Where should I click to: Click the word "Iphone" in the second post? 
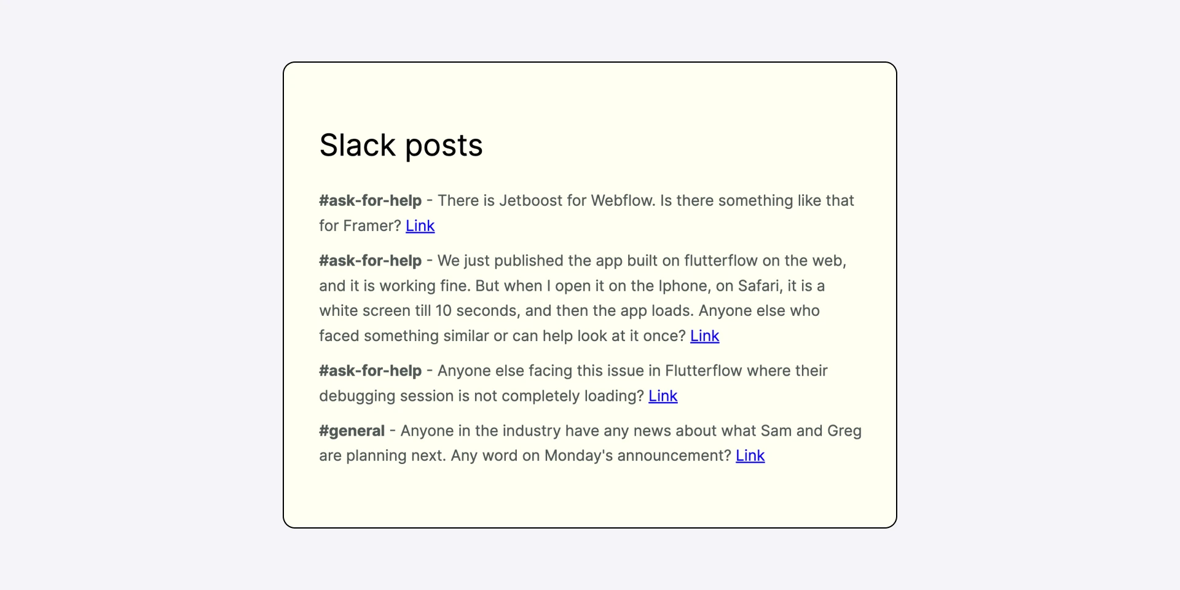(682, 286)
